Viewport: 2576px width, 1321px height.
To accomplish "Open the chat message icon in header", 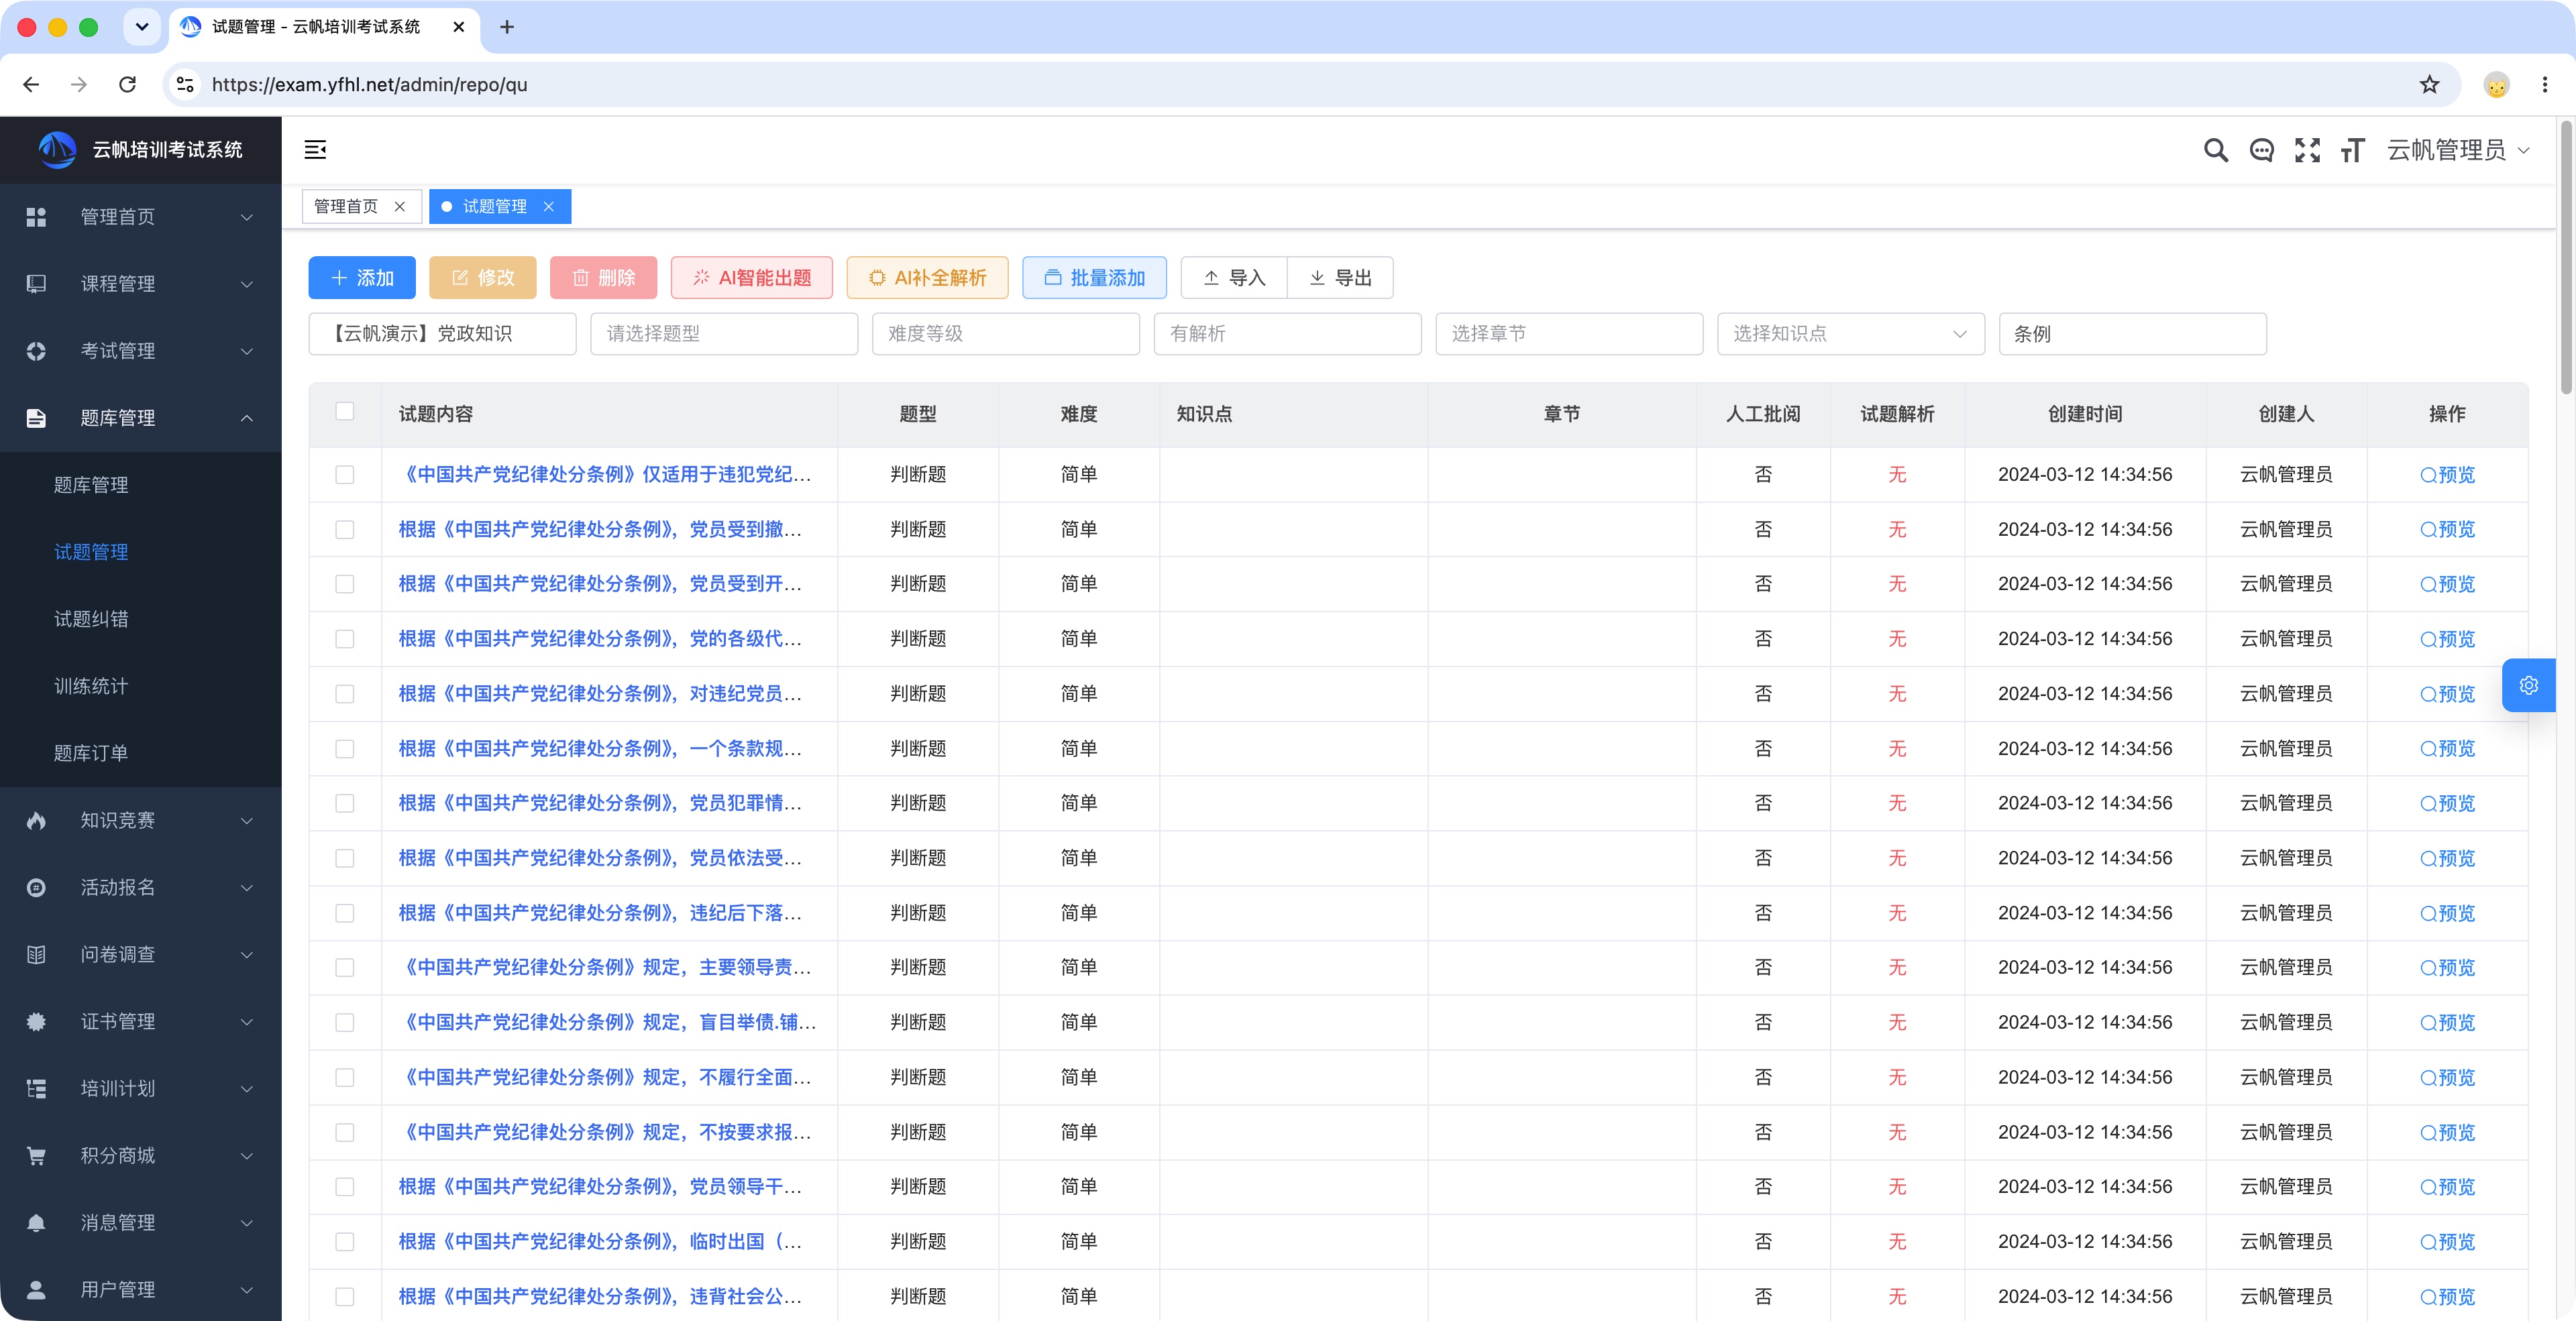I will point(2262,151).
